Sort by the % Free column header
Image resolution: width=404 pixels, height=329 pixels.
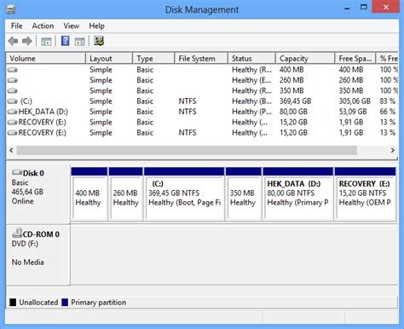point(387,59)
